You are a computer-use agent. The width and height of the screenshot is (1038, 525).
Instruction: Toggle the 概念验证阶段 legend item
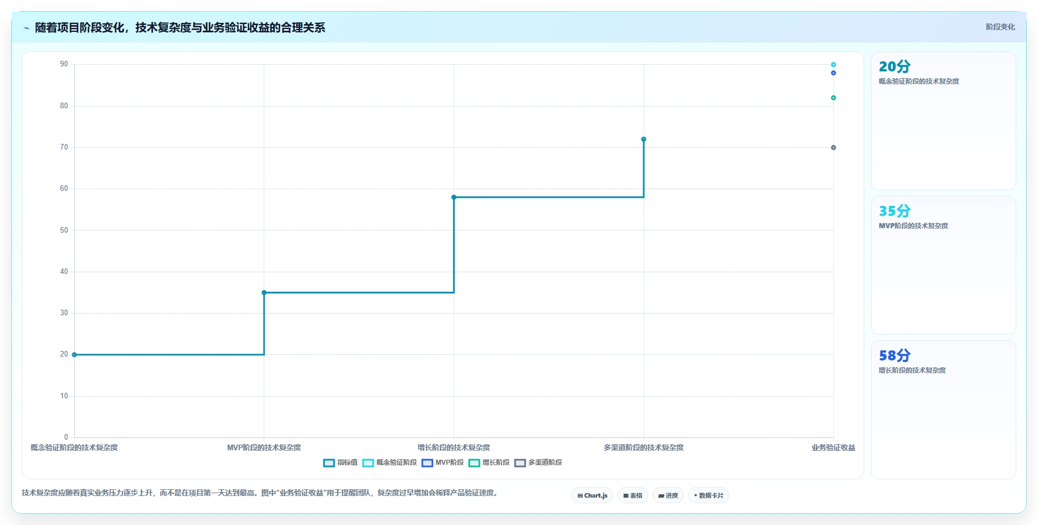click(x=389, y=463)
